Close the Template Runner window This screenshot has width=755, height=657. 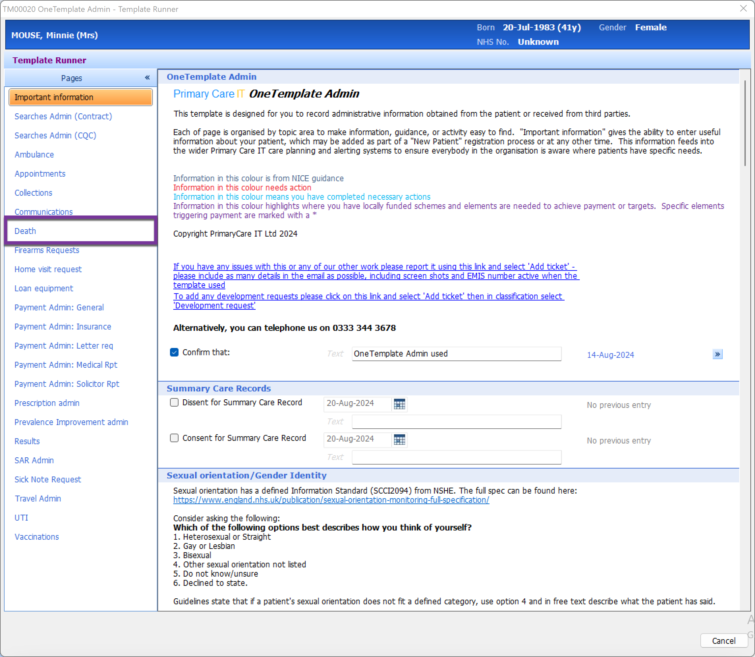point(743,9)
